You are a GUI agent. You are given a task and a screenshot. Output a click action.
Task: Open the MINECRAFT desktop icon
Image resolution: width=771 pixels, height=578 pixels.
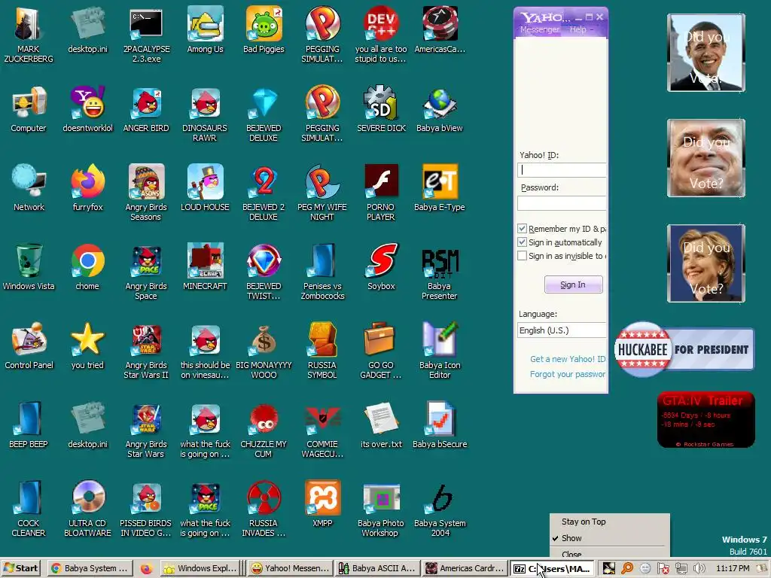(x=205, y=267)
